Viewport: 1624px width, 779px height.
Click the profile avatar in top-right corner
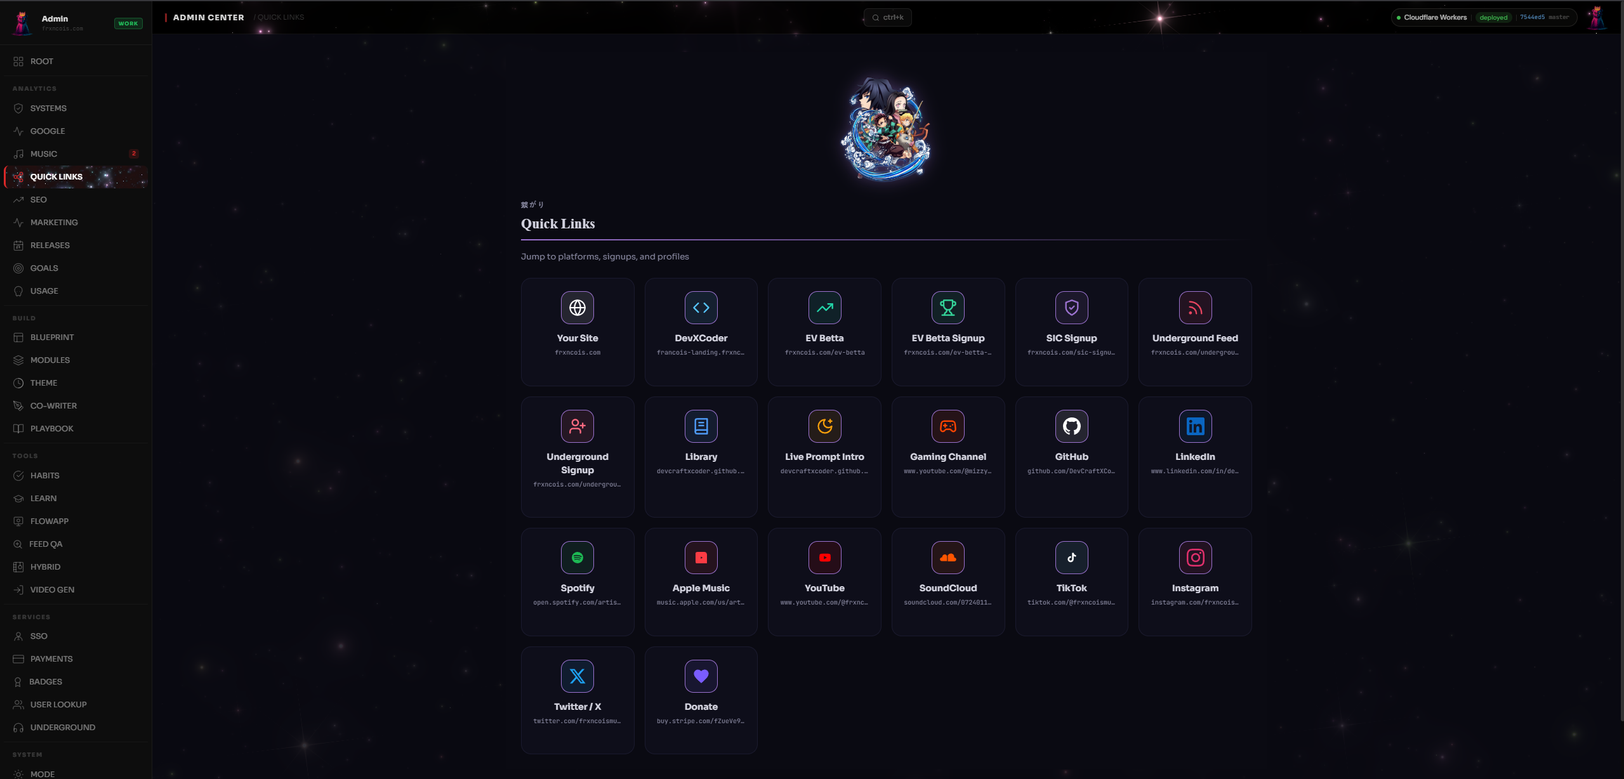[1596, 18]
